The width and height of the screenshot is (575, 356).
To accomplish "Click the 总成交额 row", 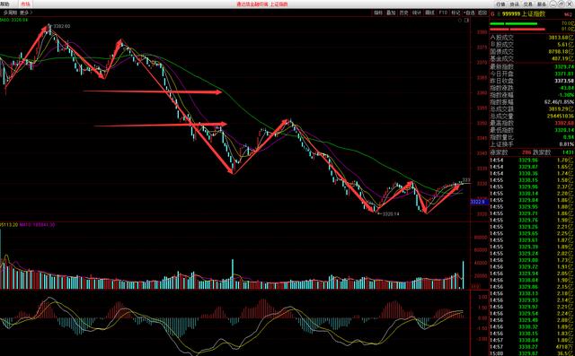I will (532, 109).
